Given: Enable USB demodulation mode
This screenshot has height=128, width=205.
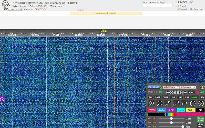Looking at the screenshot, I should tap(180, 97).
